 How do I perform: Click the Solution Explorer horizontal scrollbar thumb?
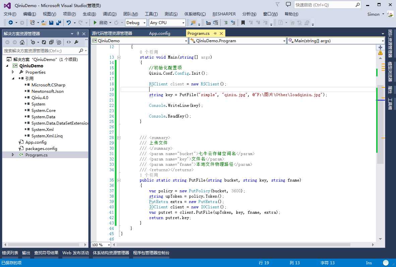44,245
